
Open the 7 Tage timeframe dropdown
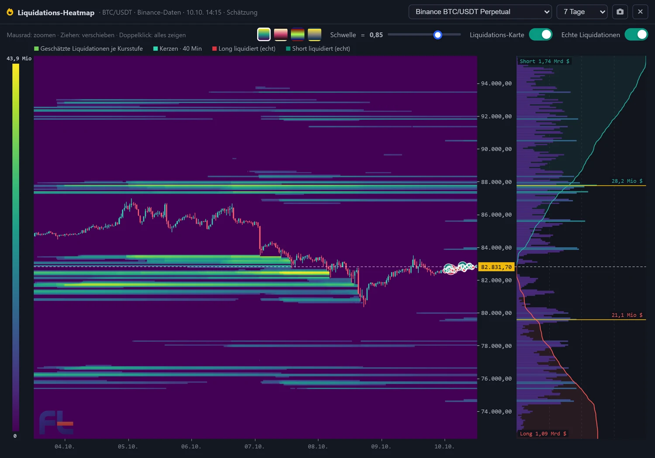582,12
